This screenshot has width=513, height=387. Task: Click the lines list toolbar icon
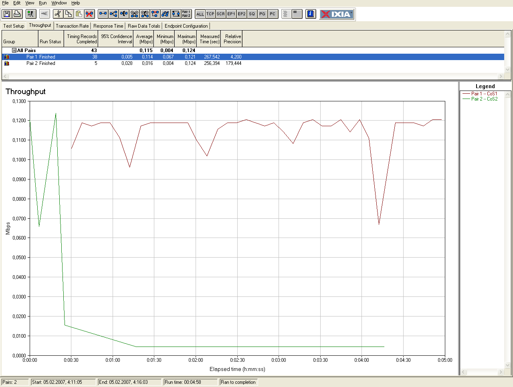click(297, 14)
